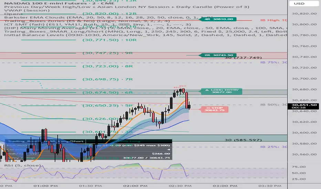Click the $266.00 cell in the risk table
This screenshot has height=189, width=321.
pyautogui.click(x=161, y=154)
